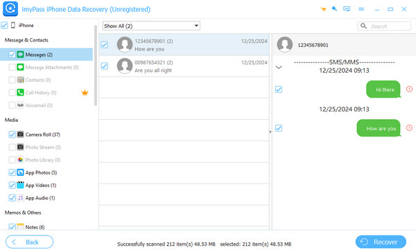The width and height of the screenshot is (416, 252).
Task: Click contact avatar in detail header
Action: point(285,44)
